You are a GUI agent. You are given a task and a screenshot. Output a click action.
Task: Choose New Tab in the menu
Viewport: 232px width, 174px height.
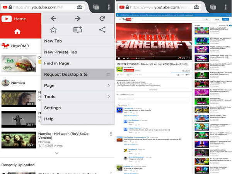click(78, 41)
